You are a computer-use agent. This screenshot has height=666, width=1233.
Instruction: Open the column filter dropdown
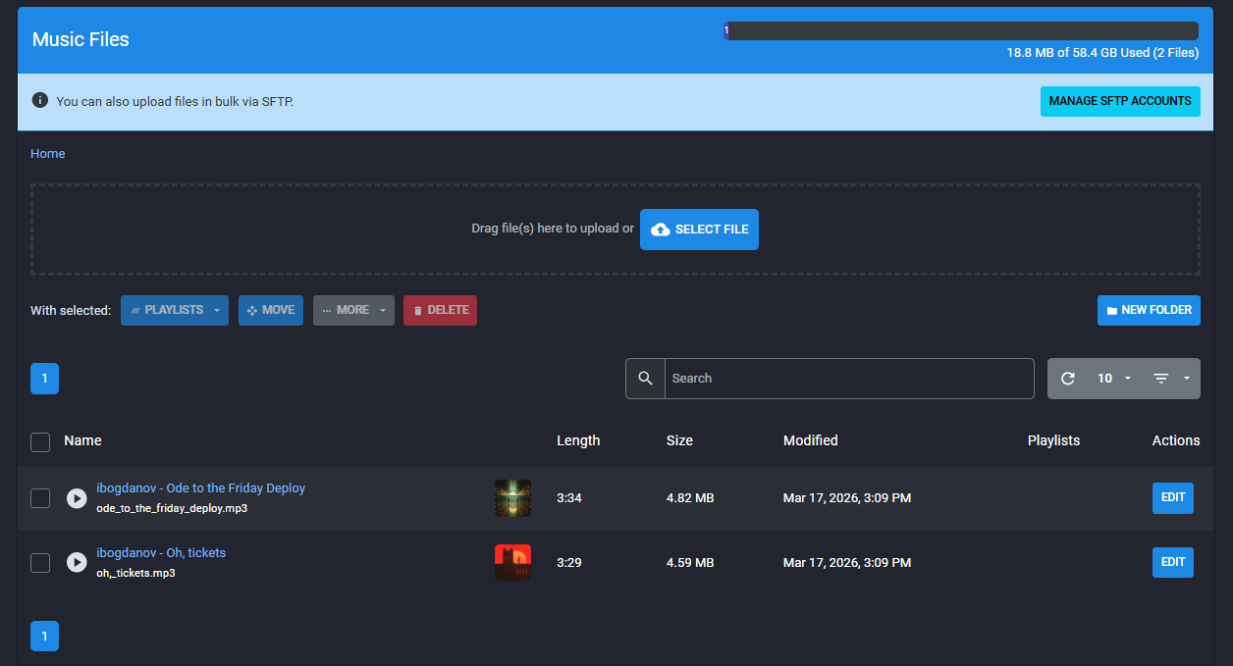(1170, 379)
